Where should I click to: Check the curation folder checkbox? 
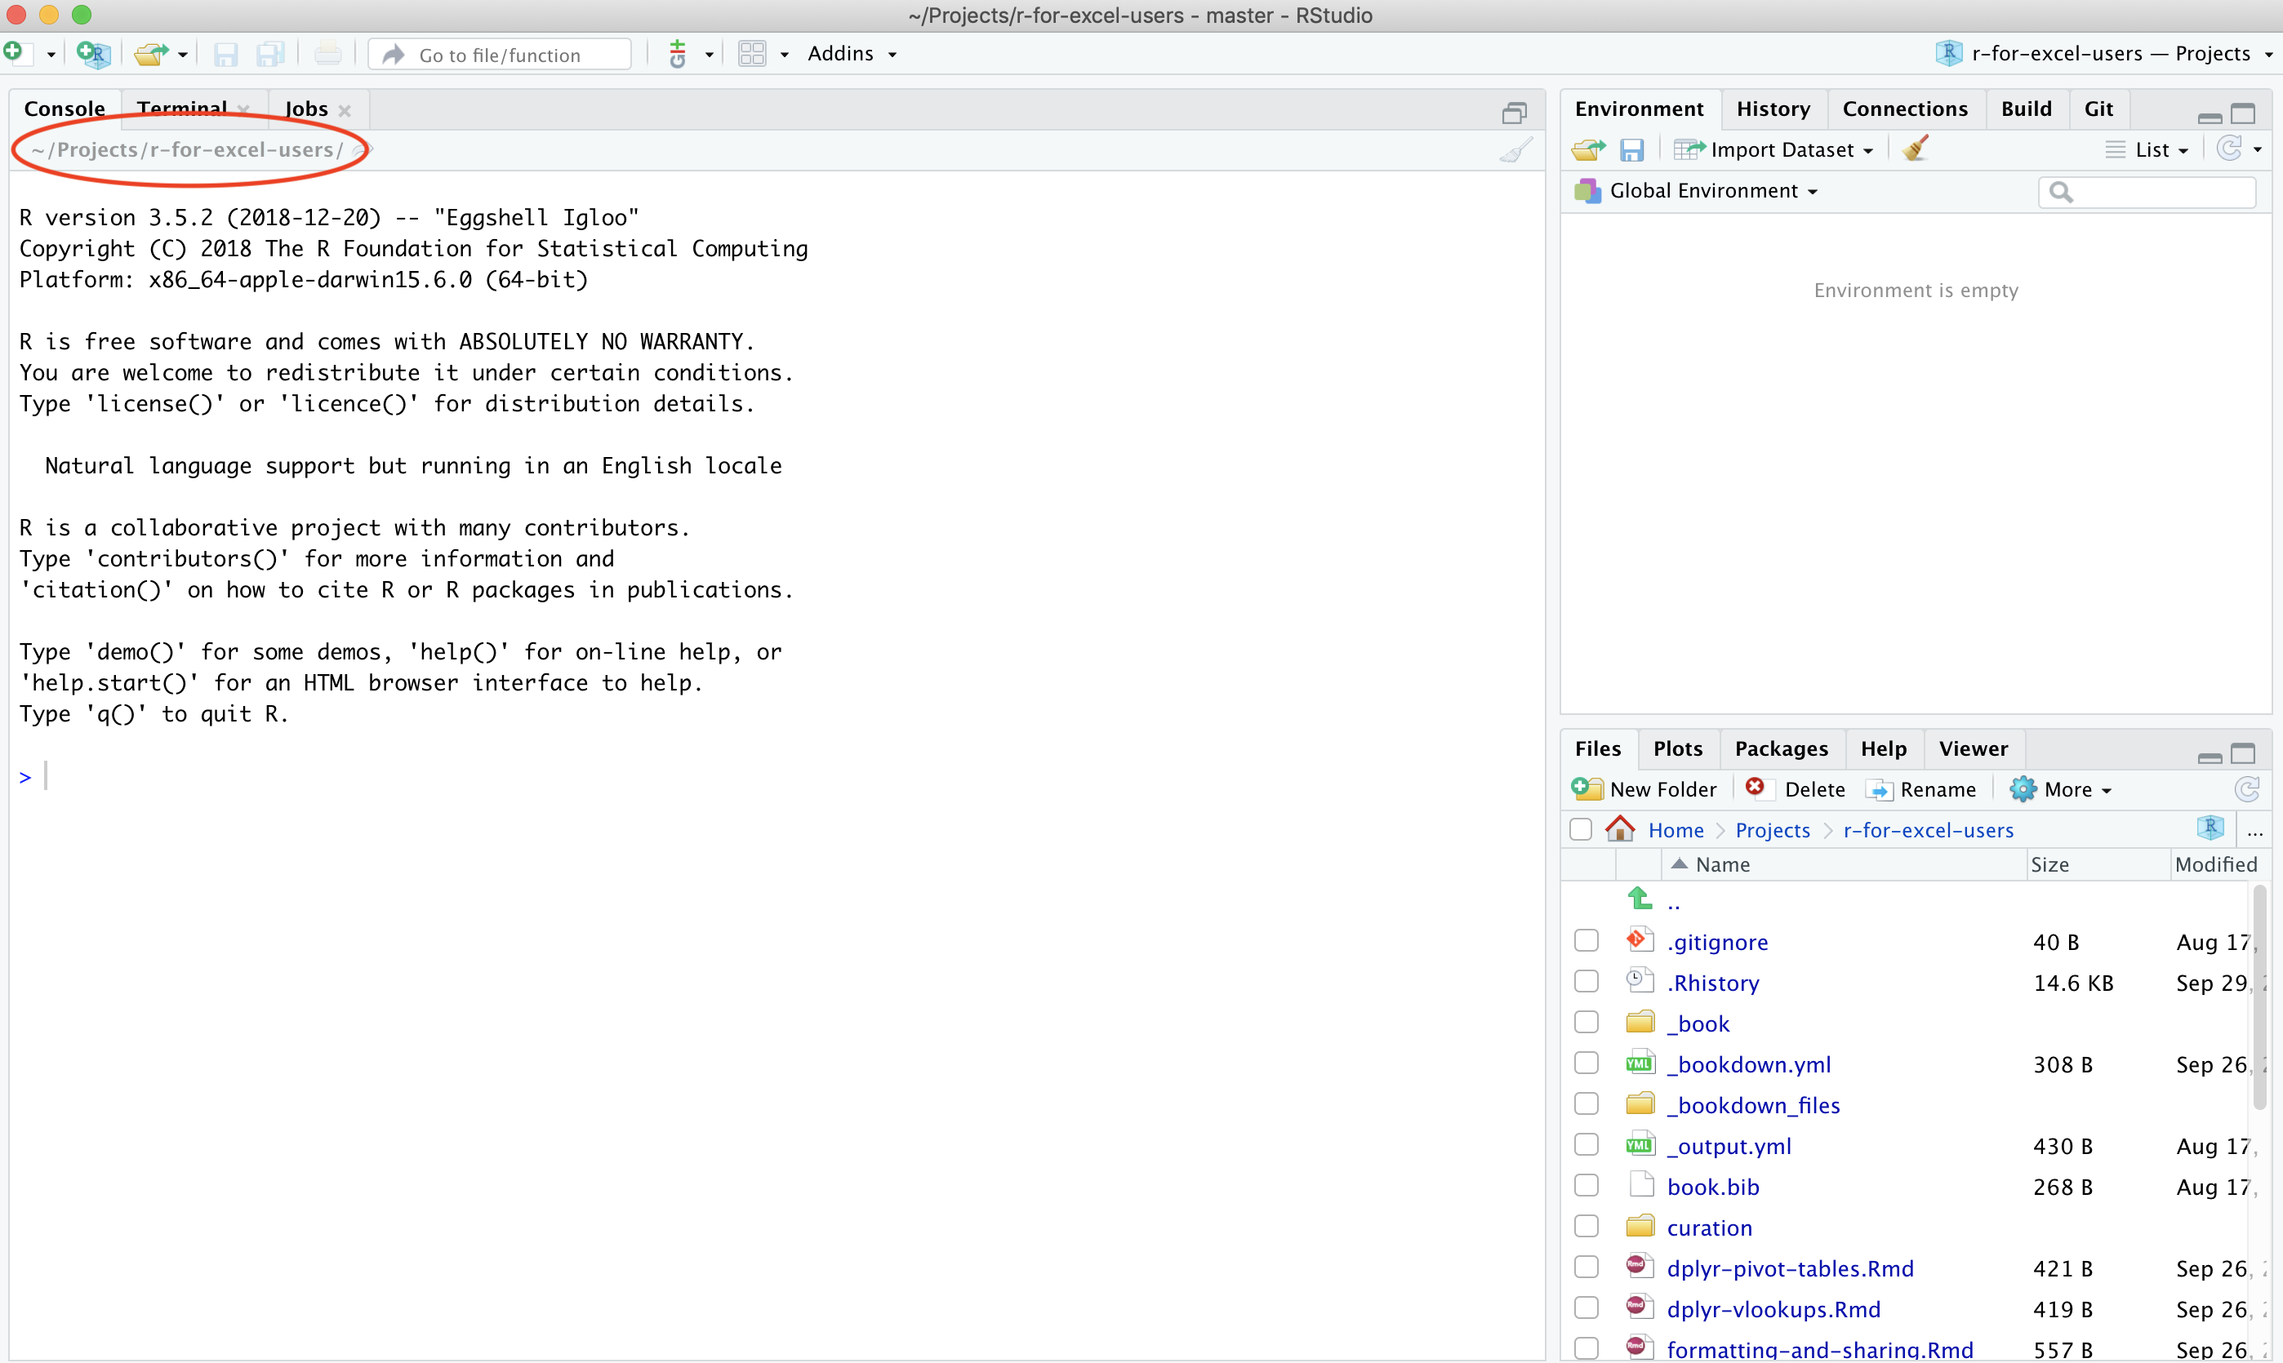(x=1587, y=1227)
